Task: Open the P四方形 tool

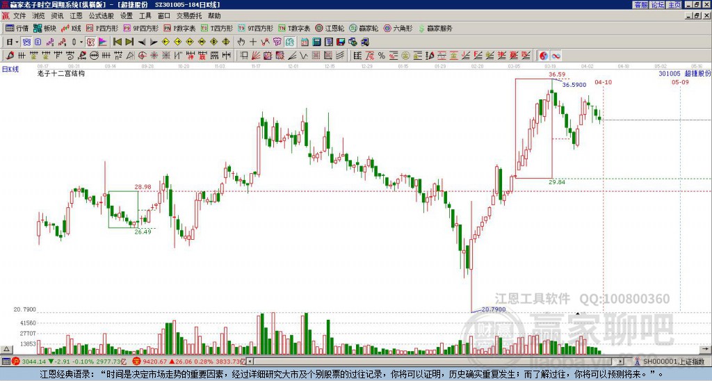Action: pos(102,28)
